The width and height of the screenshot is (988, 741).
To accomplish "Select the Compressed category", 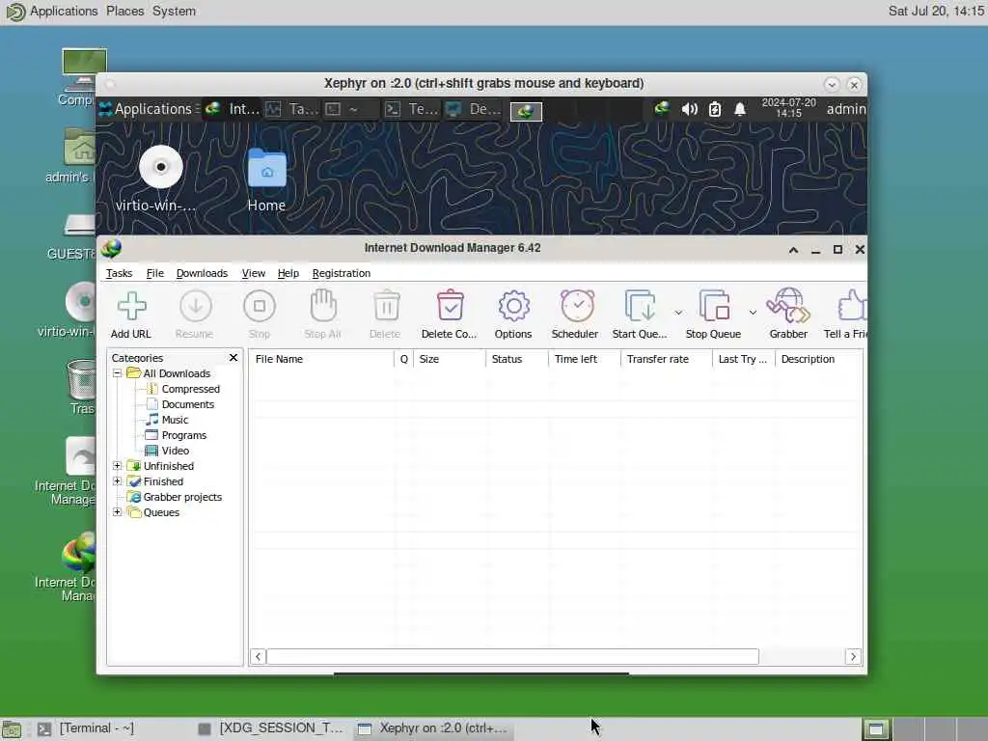I will coord(190,389).
